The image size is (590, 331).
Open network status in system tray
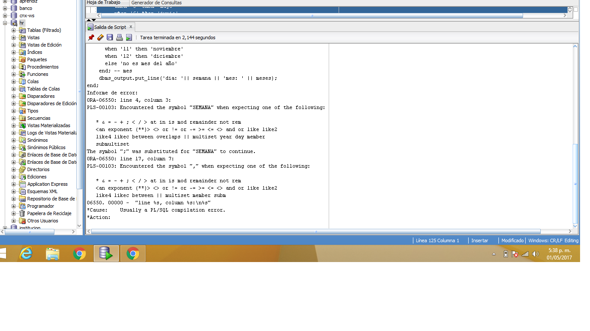tap(525, 254)
